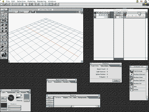This screenshot has height=112, width=149.
Task: Select the Cone primitive tool
Action: click(2, 28)
